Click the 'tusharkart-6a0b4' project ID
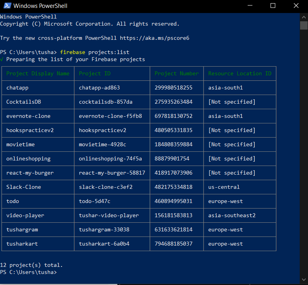This screenshot has width=308, height=285. click(x=104, y=244)
